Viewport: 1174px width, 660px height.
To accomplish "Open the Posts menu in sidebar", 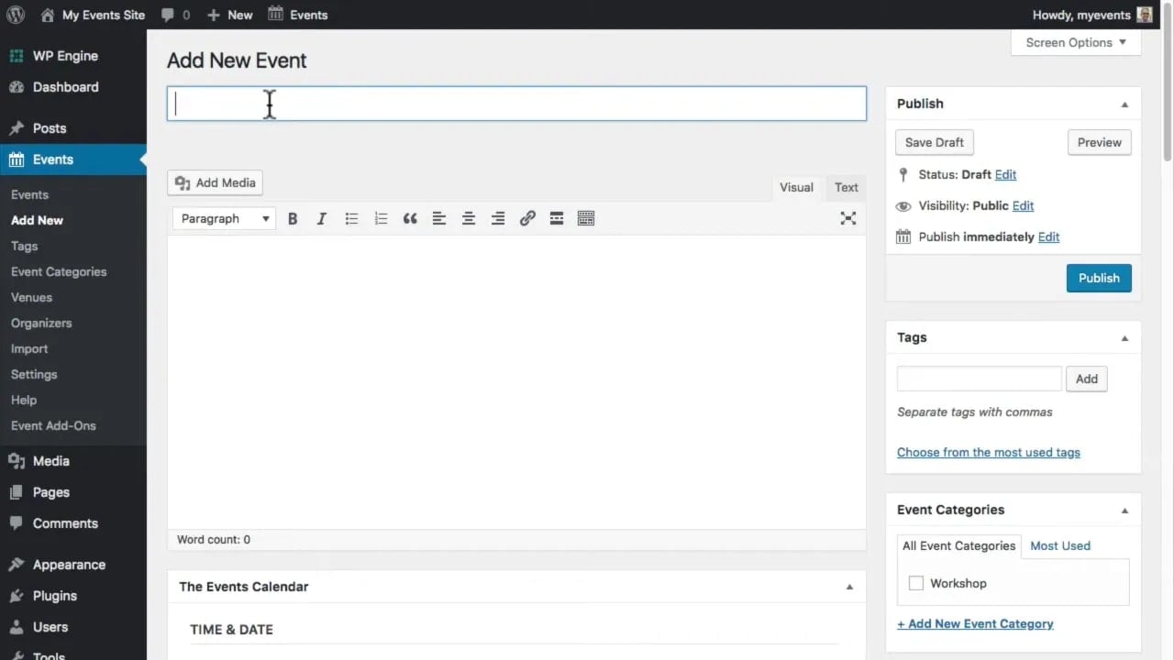I will point(50,128).
